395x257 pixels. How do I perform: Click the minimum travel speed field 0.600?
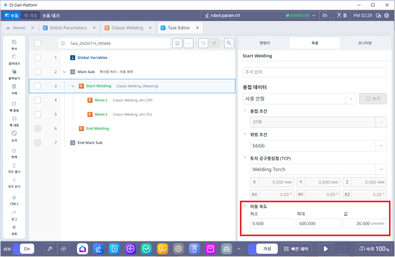click(272, 224)
